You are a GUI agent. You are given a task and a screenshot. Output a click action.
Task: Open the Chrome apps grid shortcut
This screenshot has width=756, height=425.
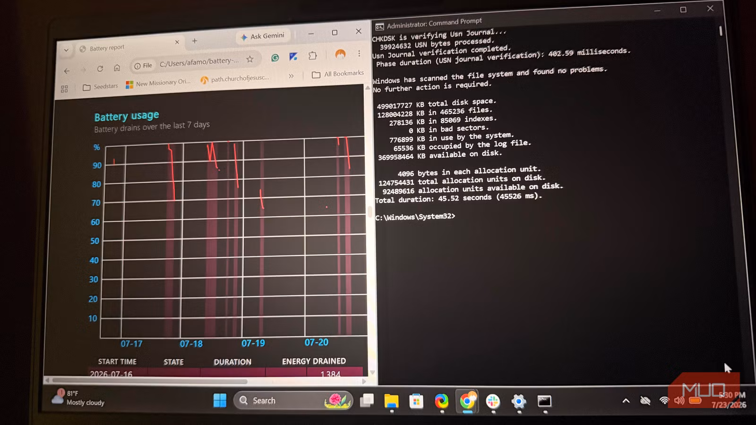pyautogui.click(x=65, y=89)
